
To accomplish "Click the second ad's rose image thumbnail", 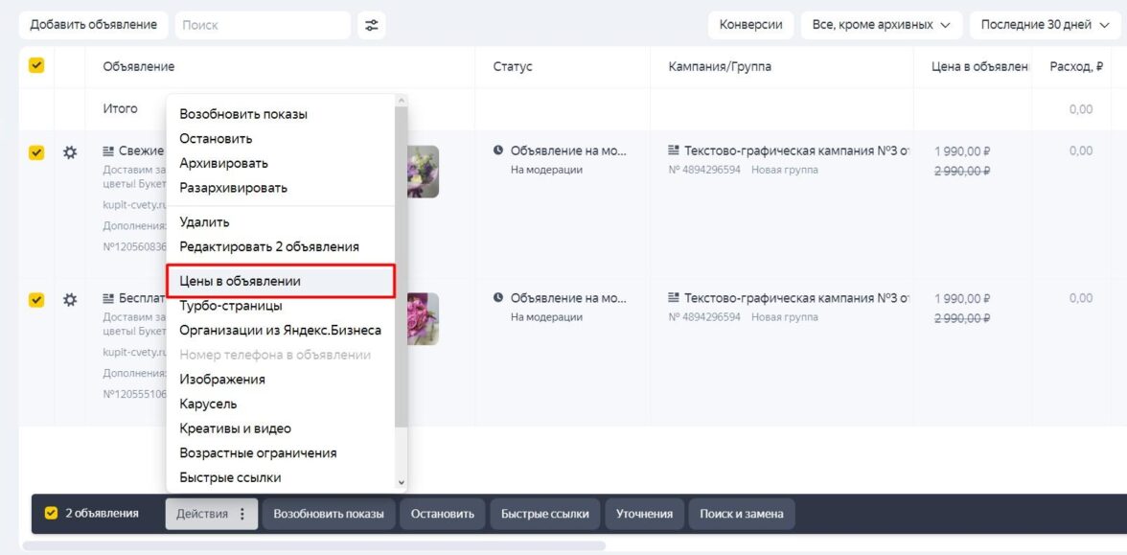I will (424, 318).
